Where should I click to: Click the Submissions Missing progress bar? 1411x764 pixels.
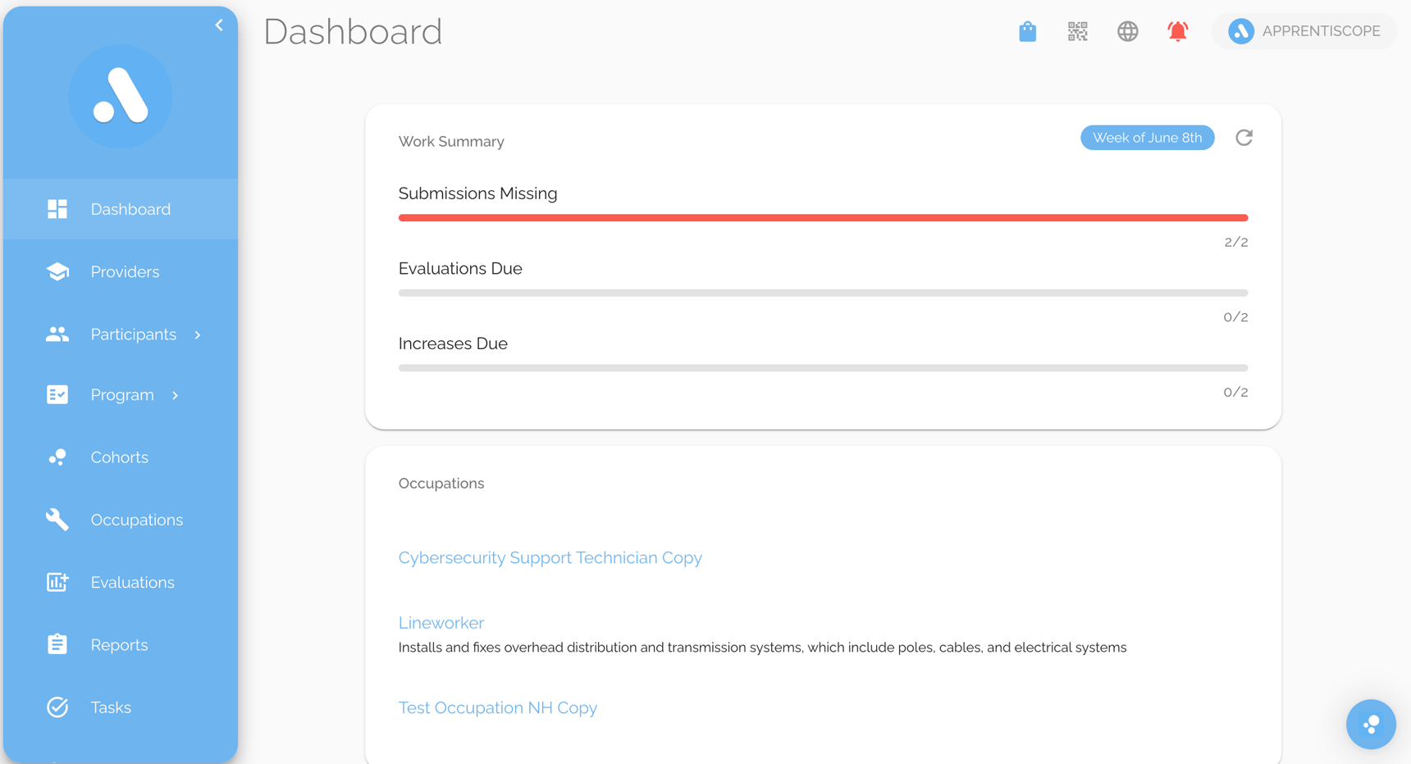coord(823,217)
